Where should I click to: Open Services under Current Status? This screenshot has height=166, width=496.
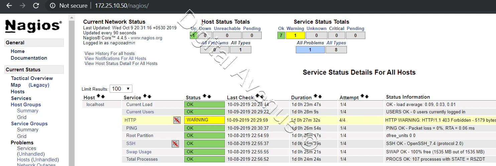click(21, 98)
